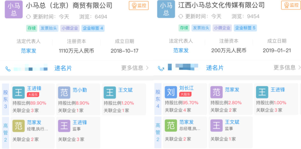
Task: Expand 更多信息 in the right card
Action: pyautogui.click(x=287, y=67)
